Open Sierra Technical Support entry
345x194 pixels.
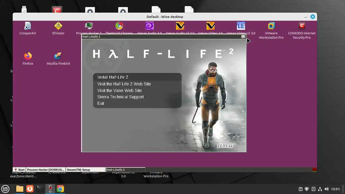(x=120, y=97)
